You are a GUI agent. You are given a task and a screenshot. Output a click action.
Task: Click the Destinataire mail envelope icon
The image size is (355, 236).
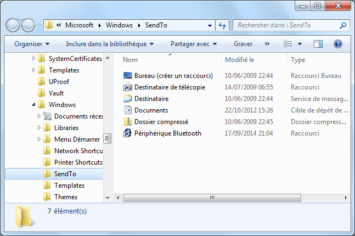point(128,99)
